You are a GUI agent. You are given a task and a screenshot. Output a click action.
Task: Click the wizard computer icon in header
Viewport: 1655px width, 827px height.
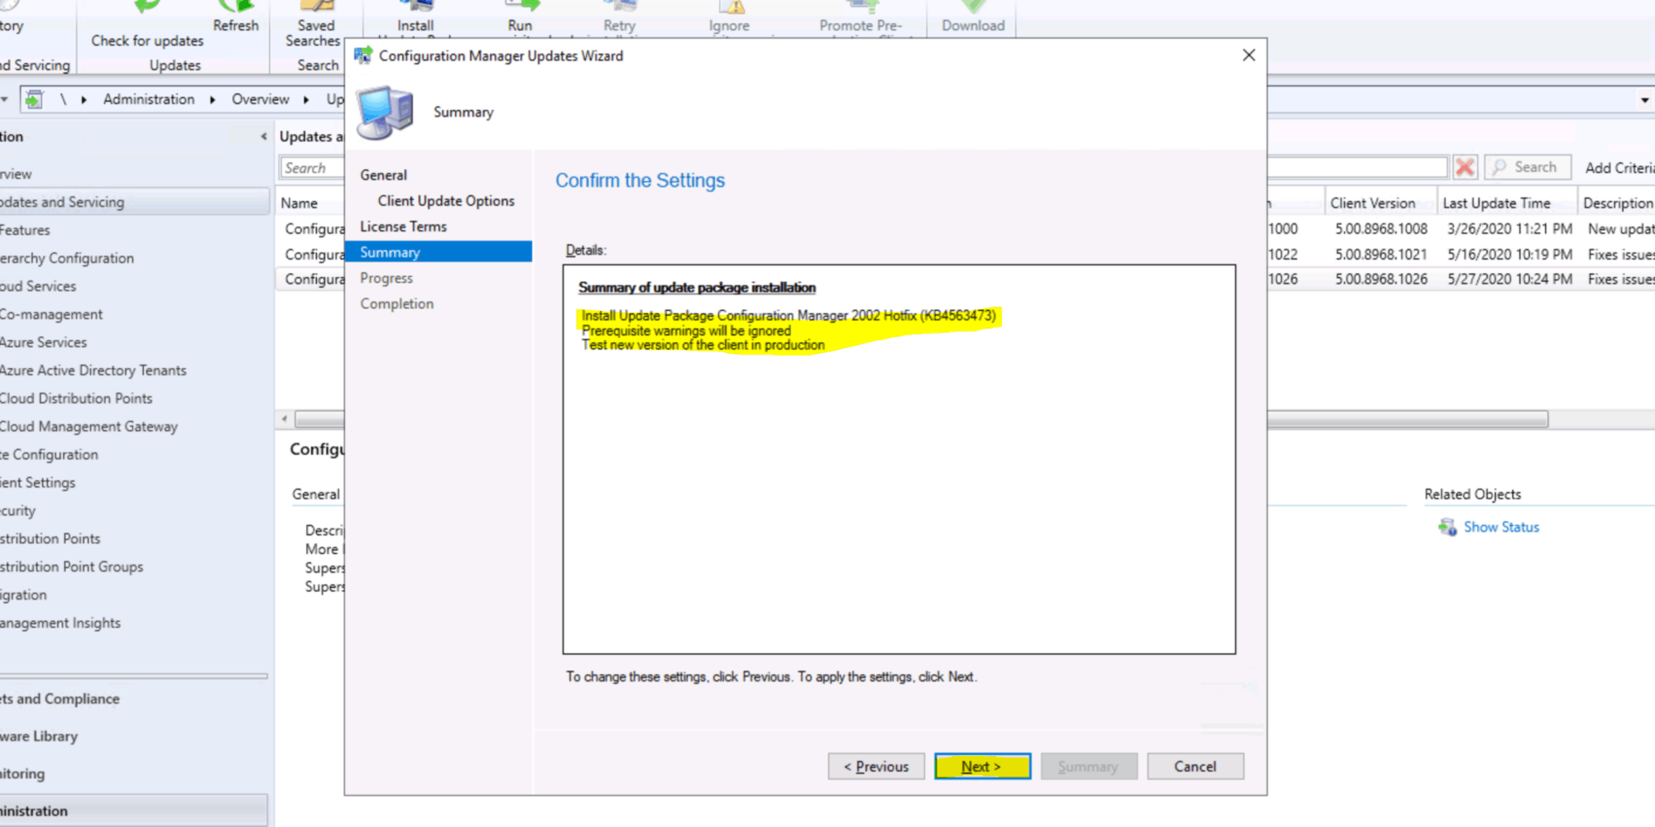click(385, 112)
